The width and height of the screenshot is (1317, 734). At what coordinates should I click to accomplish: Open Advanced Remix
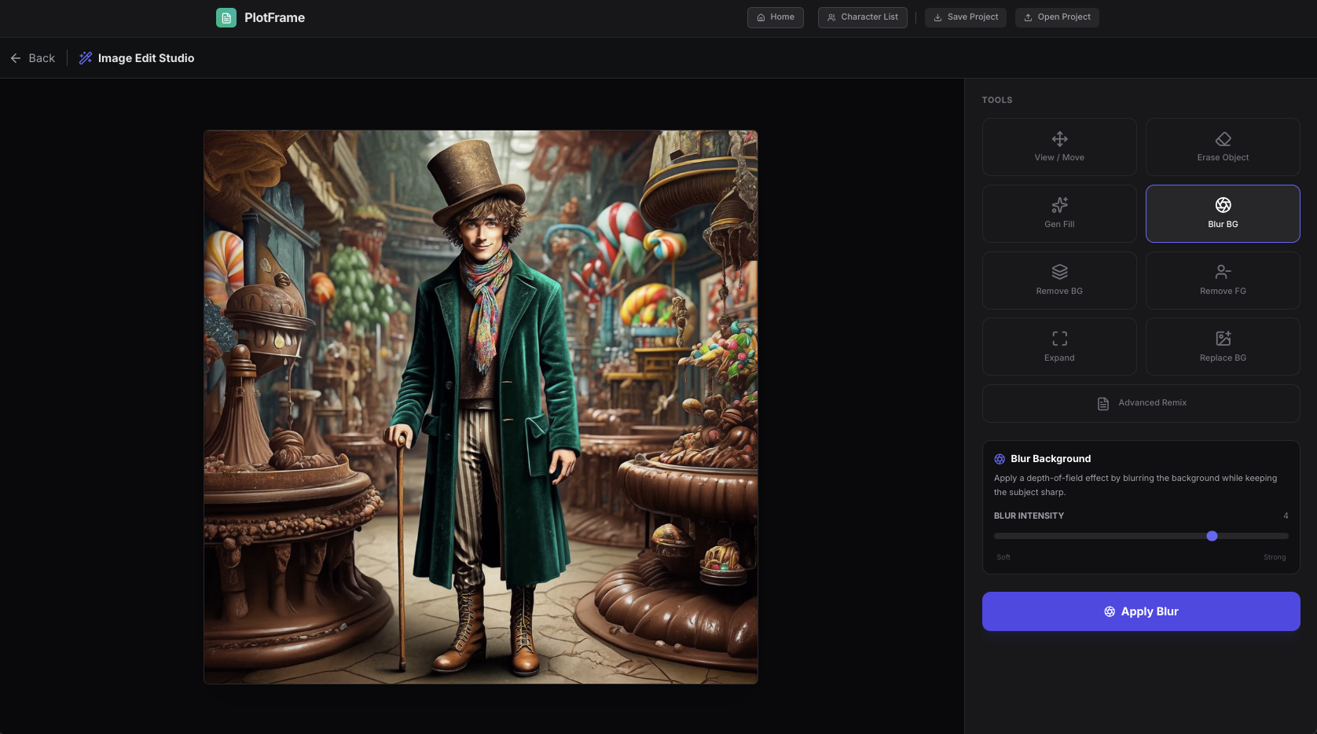click(1141, 403)
